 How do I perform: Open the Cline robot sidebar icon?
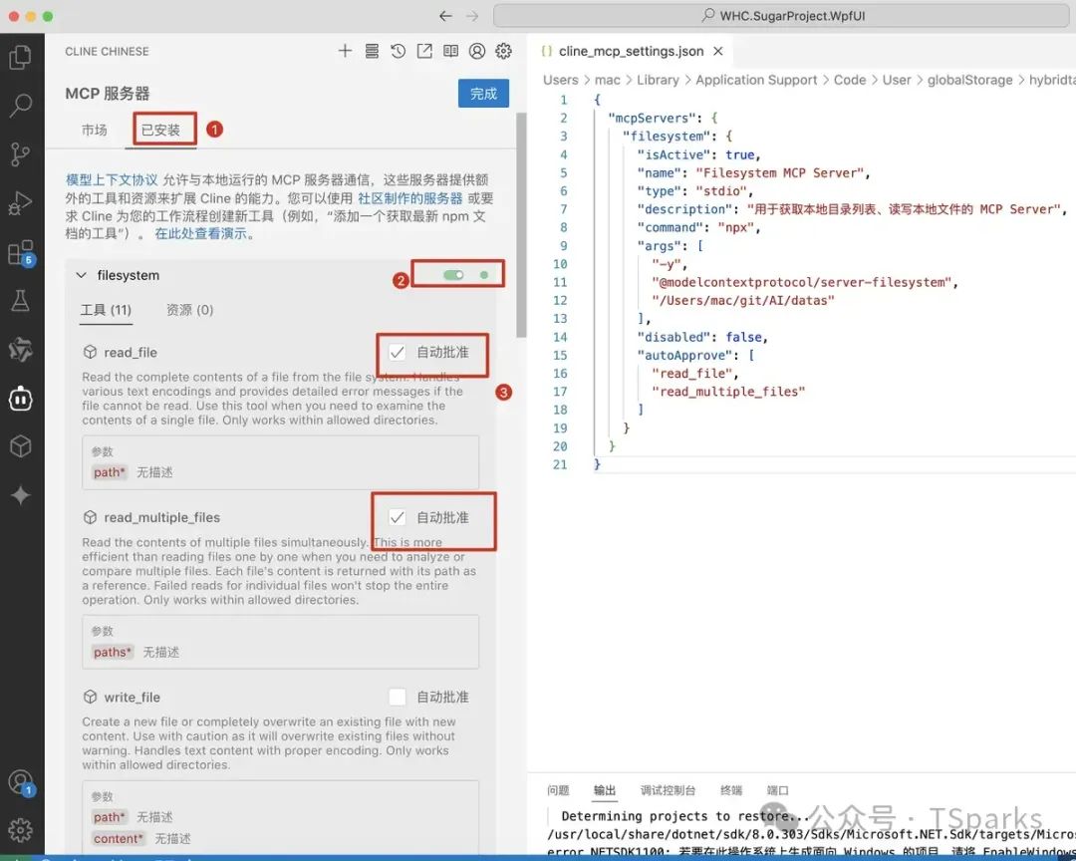pos(22,399)
